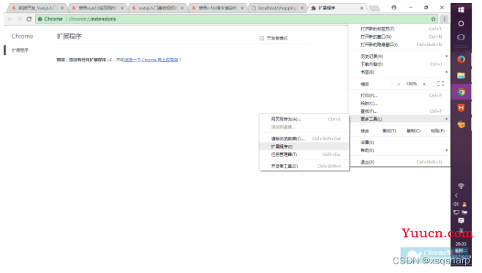Screen dimensions: 482x273
Task: Reload the page with the refresh icon
Action: [29, 19]
